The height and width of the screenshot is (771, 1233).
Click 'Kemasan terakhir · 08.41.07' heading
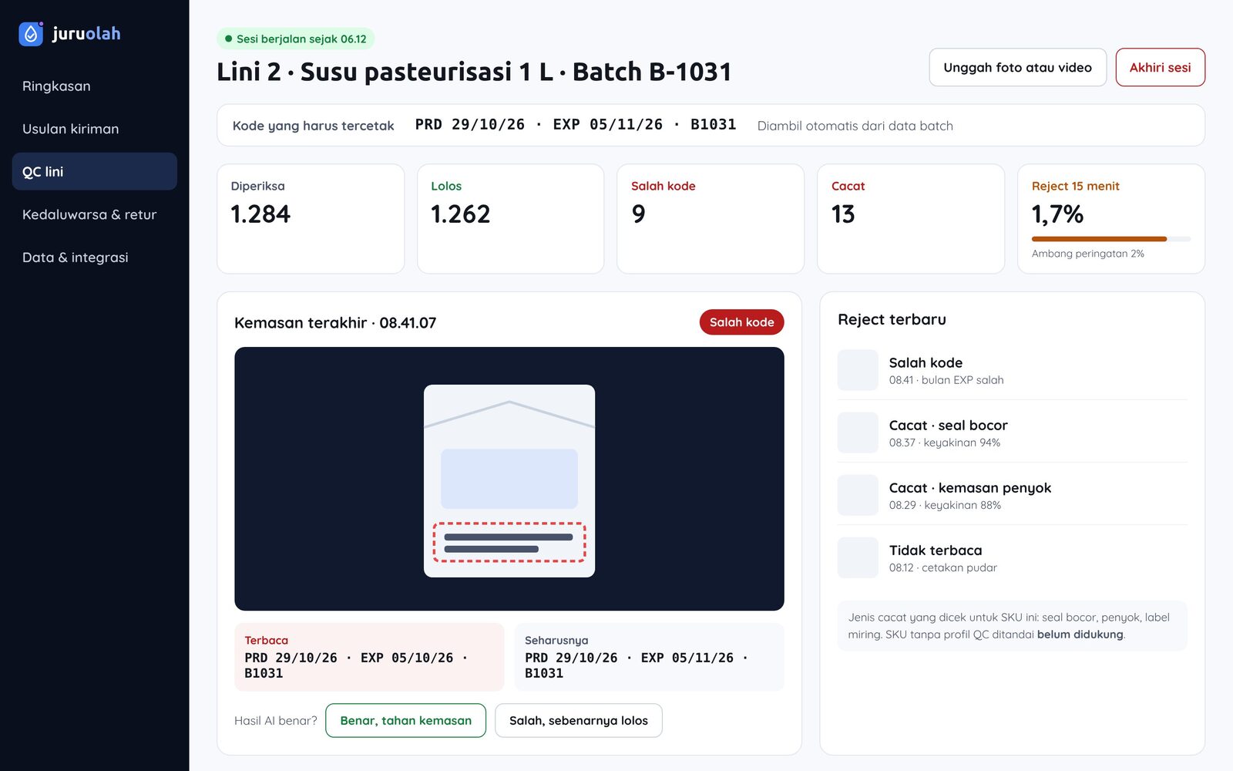335,322
